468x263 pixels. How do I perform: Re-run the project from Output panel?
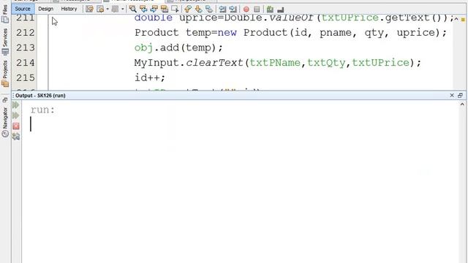pyautogui.click(x=16, y=105)
